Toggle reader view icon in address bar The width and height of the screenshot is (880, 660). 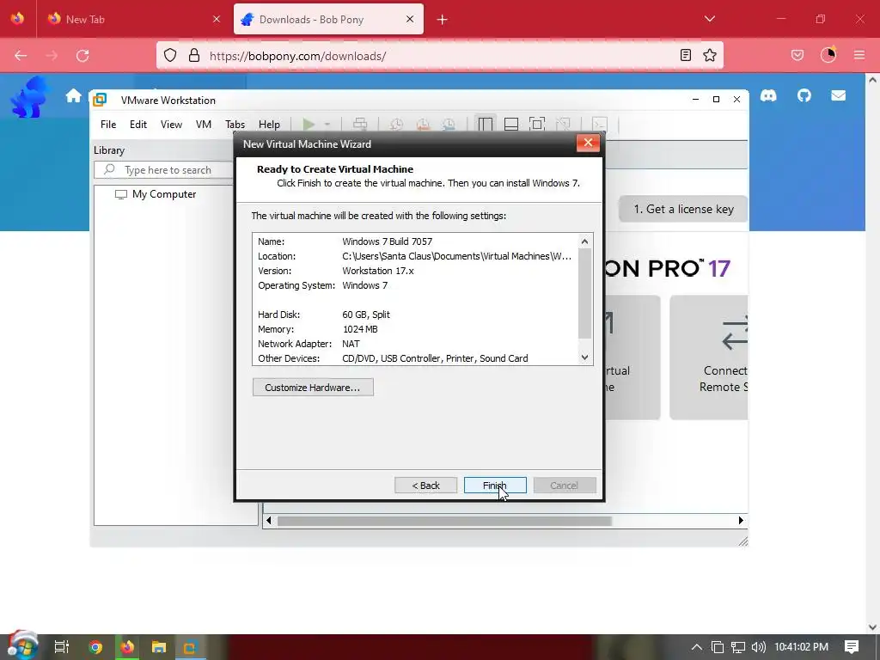[x=685, y=55]
